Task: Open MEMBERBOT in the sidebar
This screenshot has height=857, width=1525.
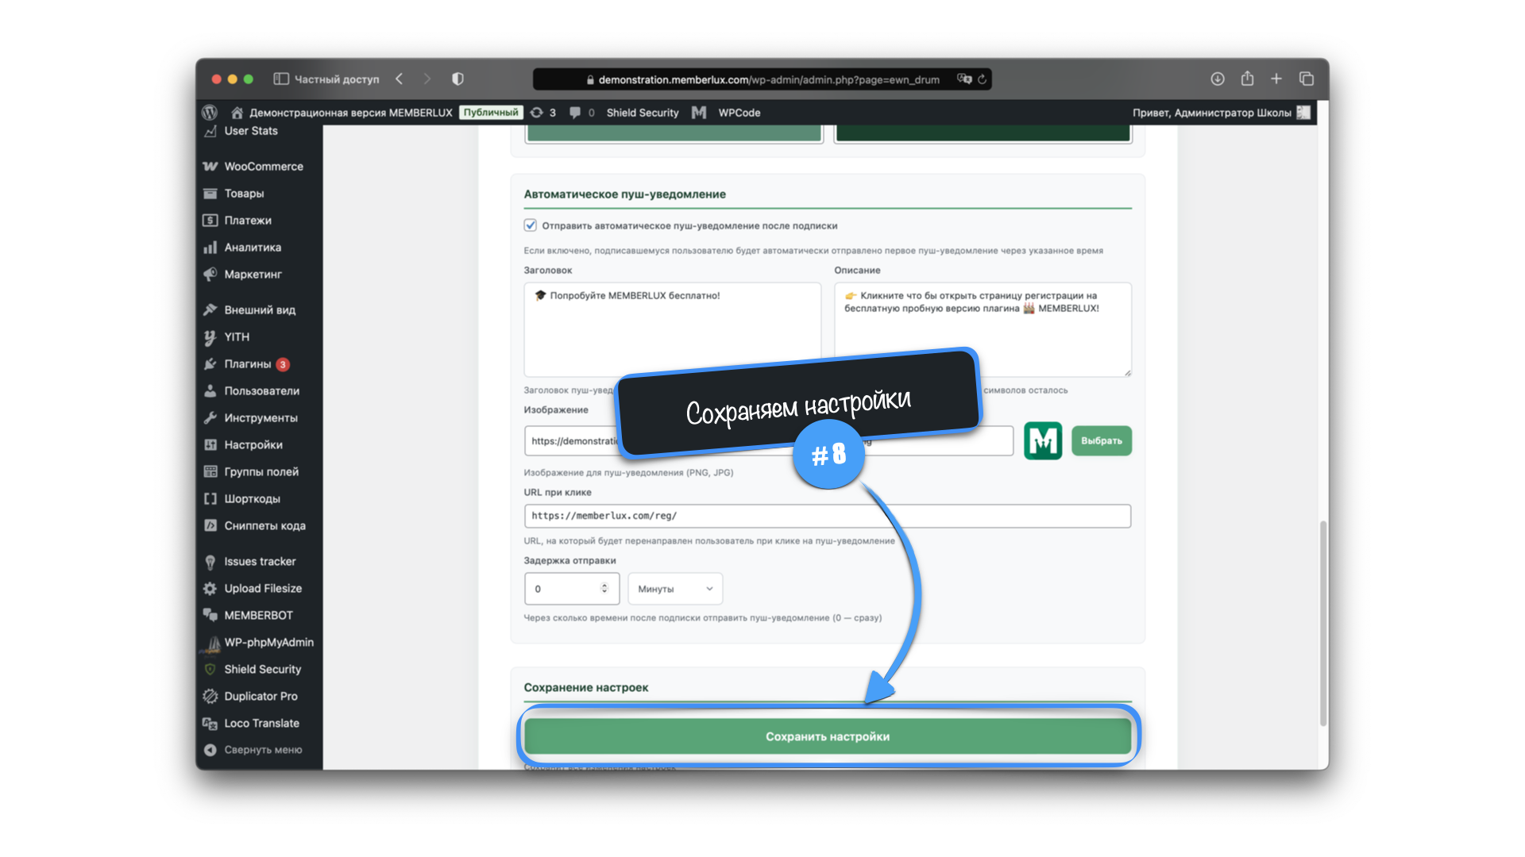Action: (258, 616)
